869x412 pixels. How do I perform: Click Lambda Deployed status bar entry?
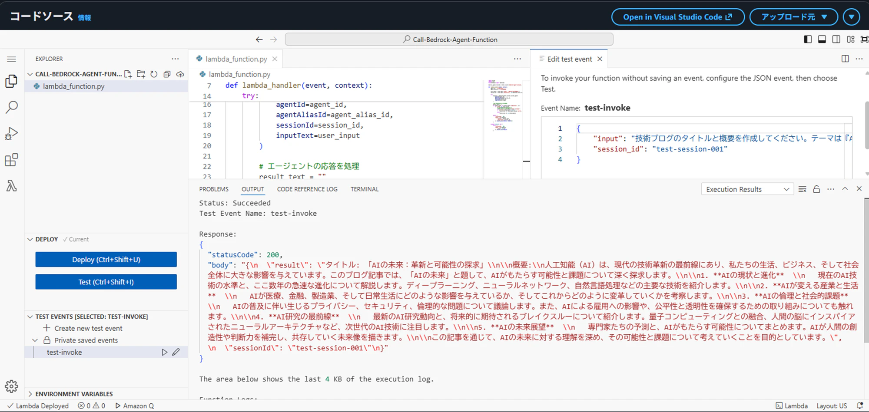click(38, 406)
